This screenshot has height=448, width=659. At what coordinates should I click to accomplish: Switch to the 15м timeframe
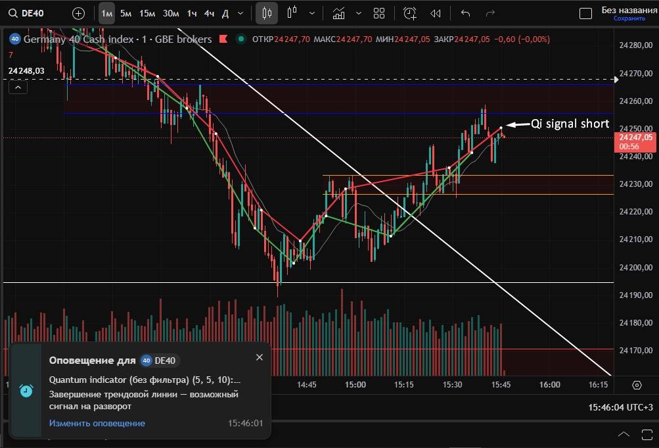pyautogui.click(x=147, y=13)
